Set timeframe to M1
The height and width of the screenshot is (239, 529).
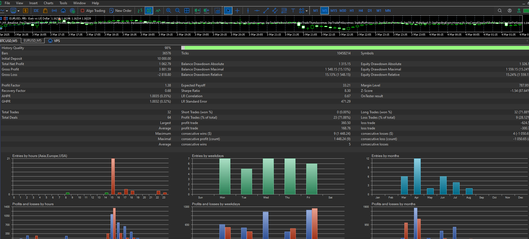point(316,11)
